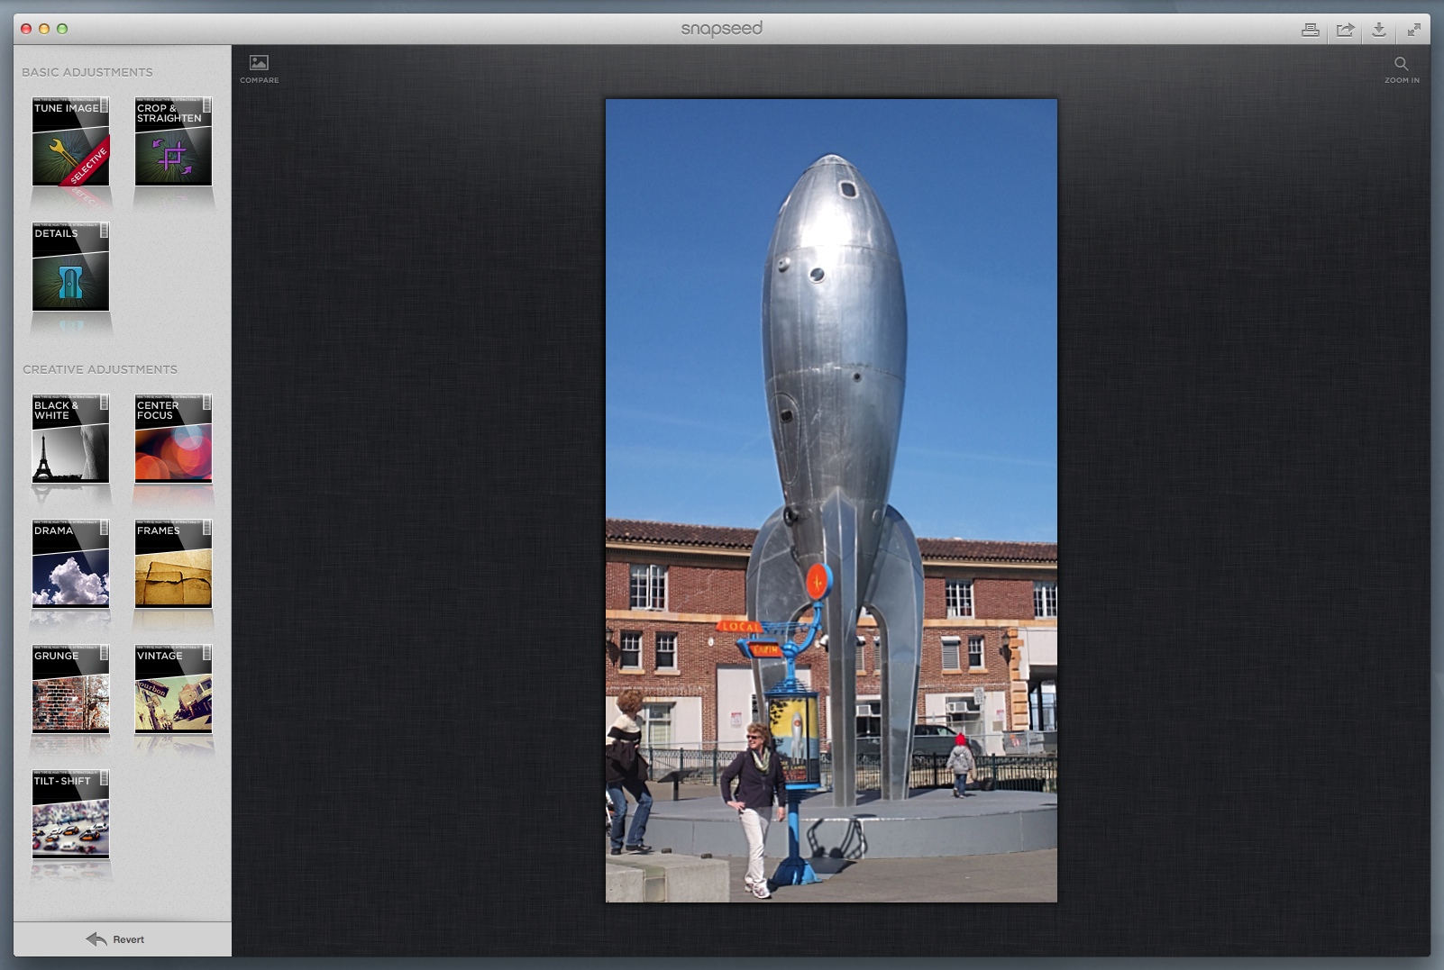1444x970 pixels.
Task: Click the rocket photo in the canvas
Action: coord(831,500)
